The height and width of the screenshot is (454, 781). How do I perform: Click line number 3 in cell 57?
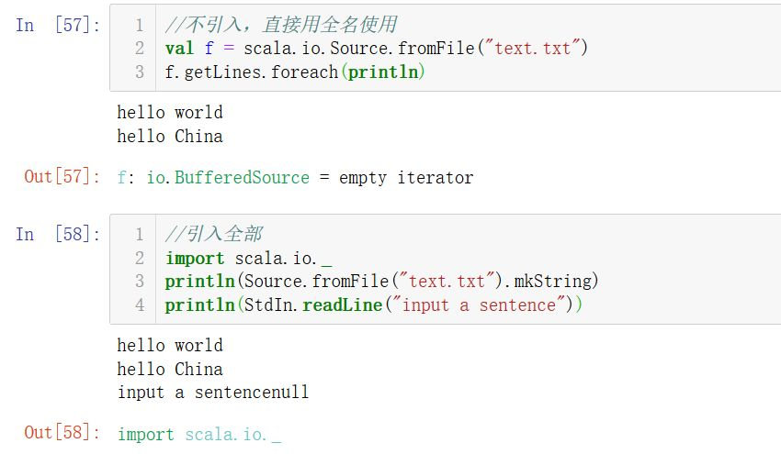coord(140,72)
